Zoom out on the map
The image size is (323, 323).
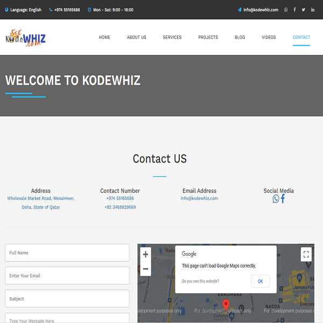coord(145,269)
